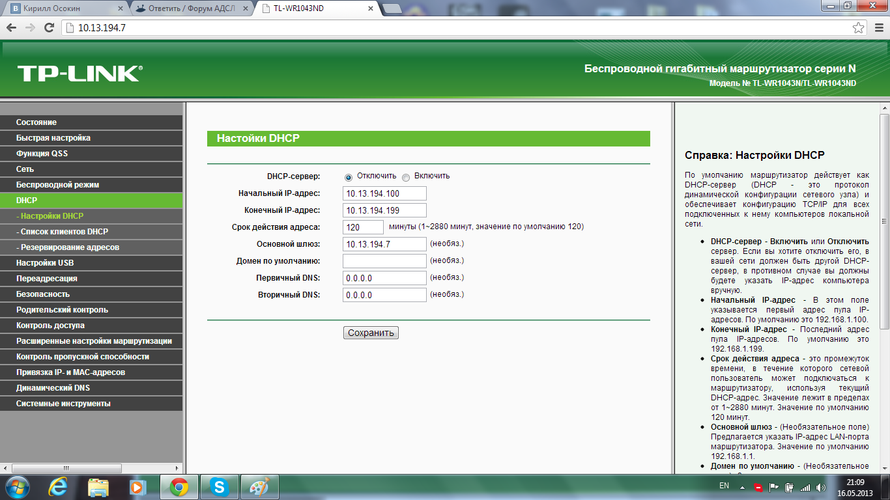
Task: Click the browser back arrow button
Action: 12,27
